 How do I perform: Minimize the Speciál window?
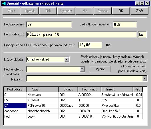(x=137, y=3)
